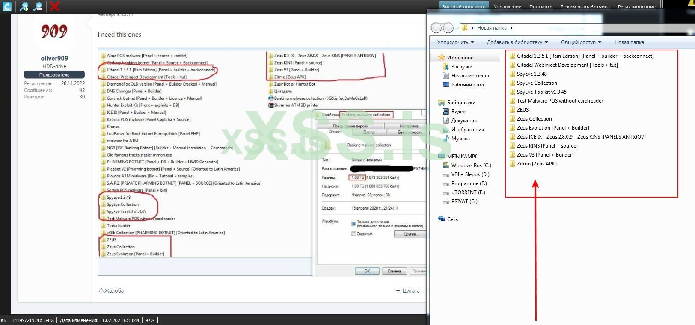This screenshot has width=695, height=325.
Task: Expand the breadcrumb arrow before Новая папка
Action: 472,28
